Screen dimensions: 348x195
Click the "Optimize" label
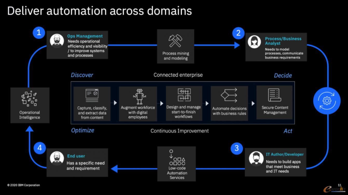tap(83, 130)
